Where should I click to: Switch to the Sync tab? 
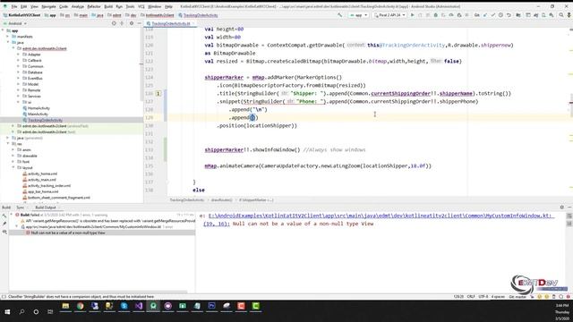coord(20,208)
